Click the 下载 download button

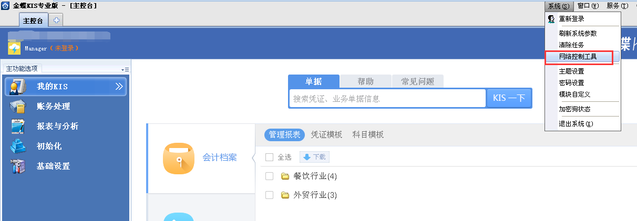(314, 157)
